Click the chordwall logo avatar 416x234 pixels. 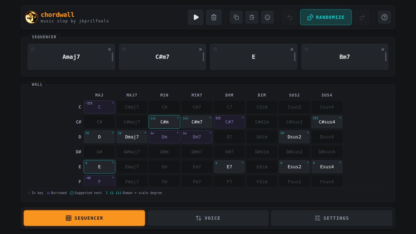click(32, 17)
